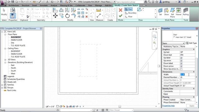Viewport: 199px width, 112px height.
Task: Select the Modify arrow tool
Action: pyautogui.click(x=4, y=12)
